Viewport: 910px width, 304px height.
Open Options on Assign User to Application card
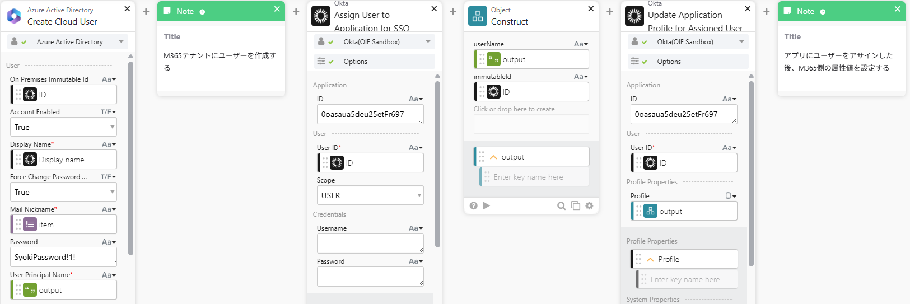point(375,62)
